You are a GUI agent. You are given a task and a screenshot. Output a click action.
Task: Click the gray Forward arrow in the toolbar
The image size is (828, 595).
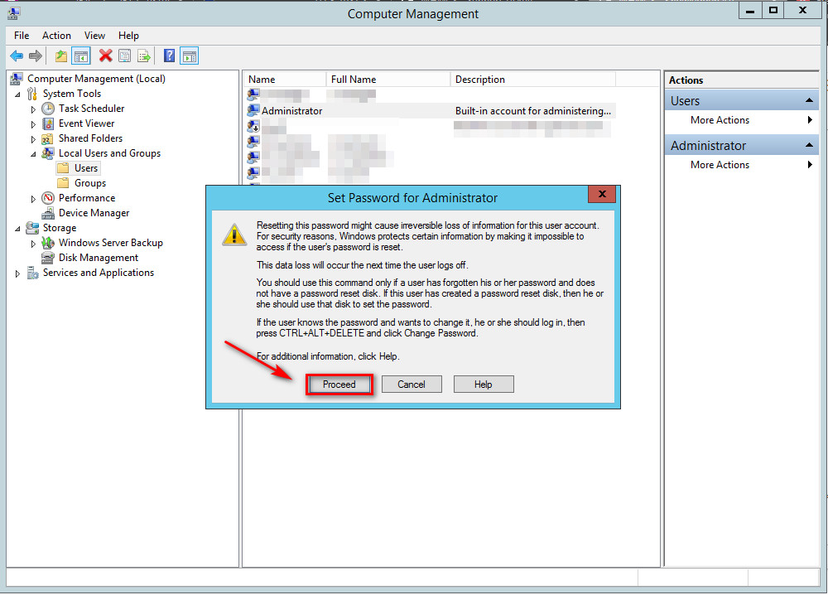pyautogui.click(x=36, y=56)
